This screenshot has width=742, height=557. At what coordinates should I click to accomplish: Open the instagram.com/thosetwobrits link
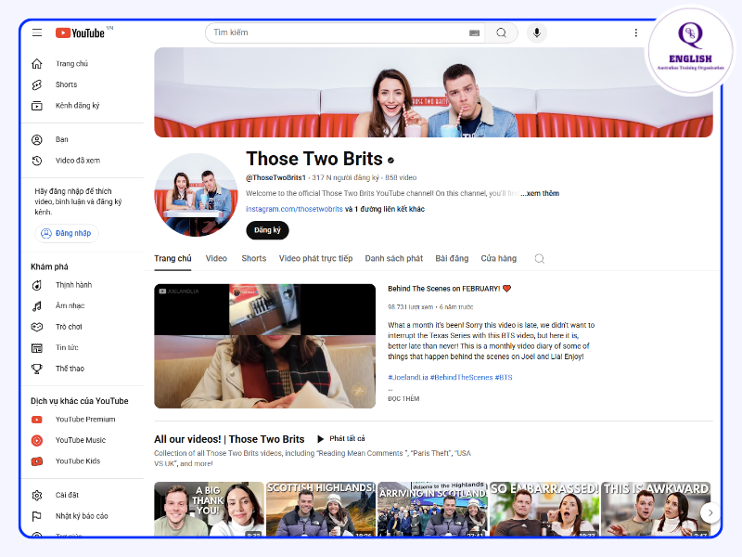(294, 209)
